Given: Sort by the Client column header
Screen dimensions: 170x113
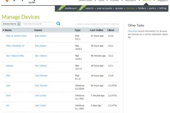Looking at the screenshot, I should pos(111,30).
